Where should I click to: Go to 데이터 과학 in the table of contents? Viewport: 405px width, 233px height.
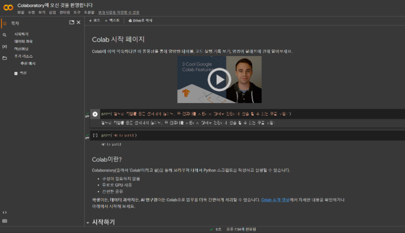(x=23, y=41)
